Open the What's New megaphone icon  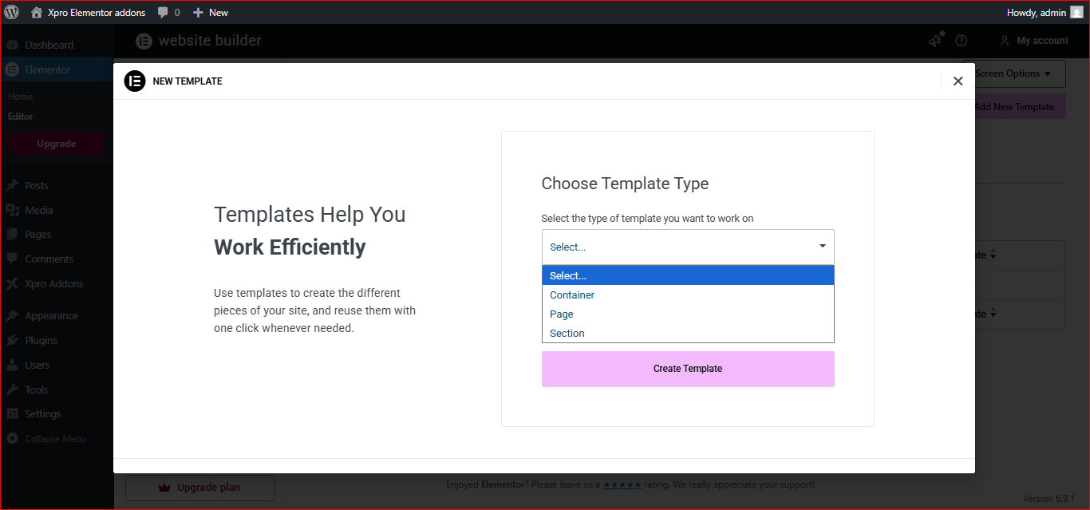tap(935, 41)
